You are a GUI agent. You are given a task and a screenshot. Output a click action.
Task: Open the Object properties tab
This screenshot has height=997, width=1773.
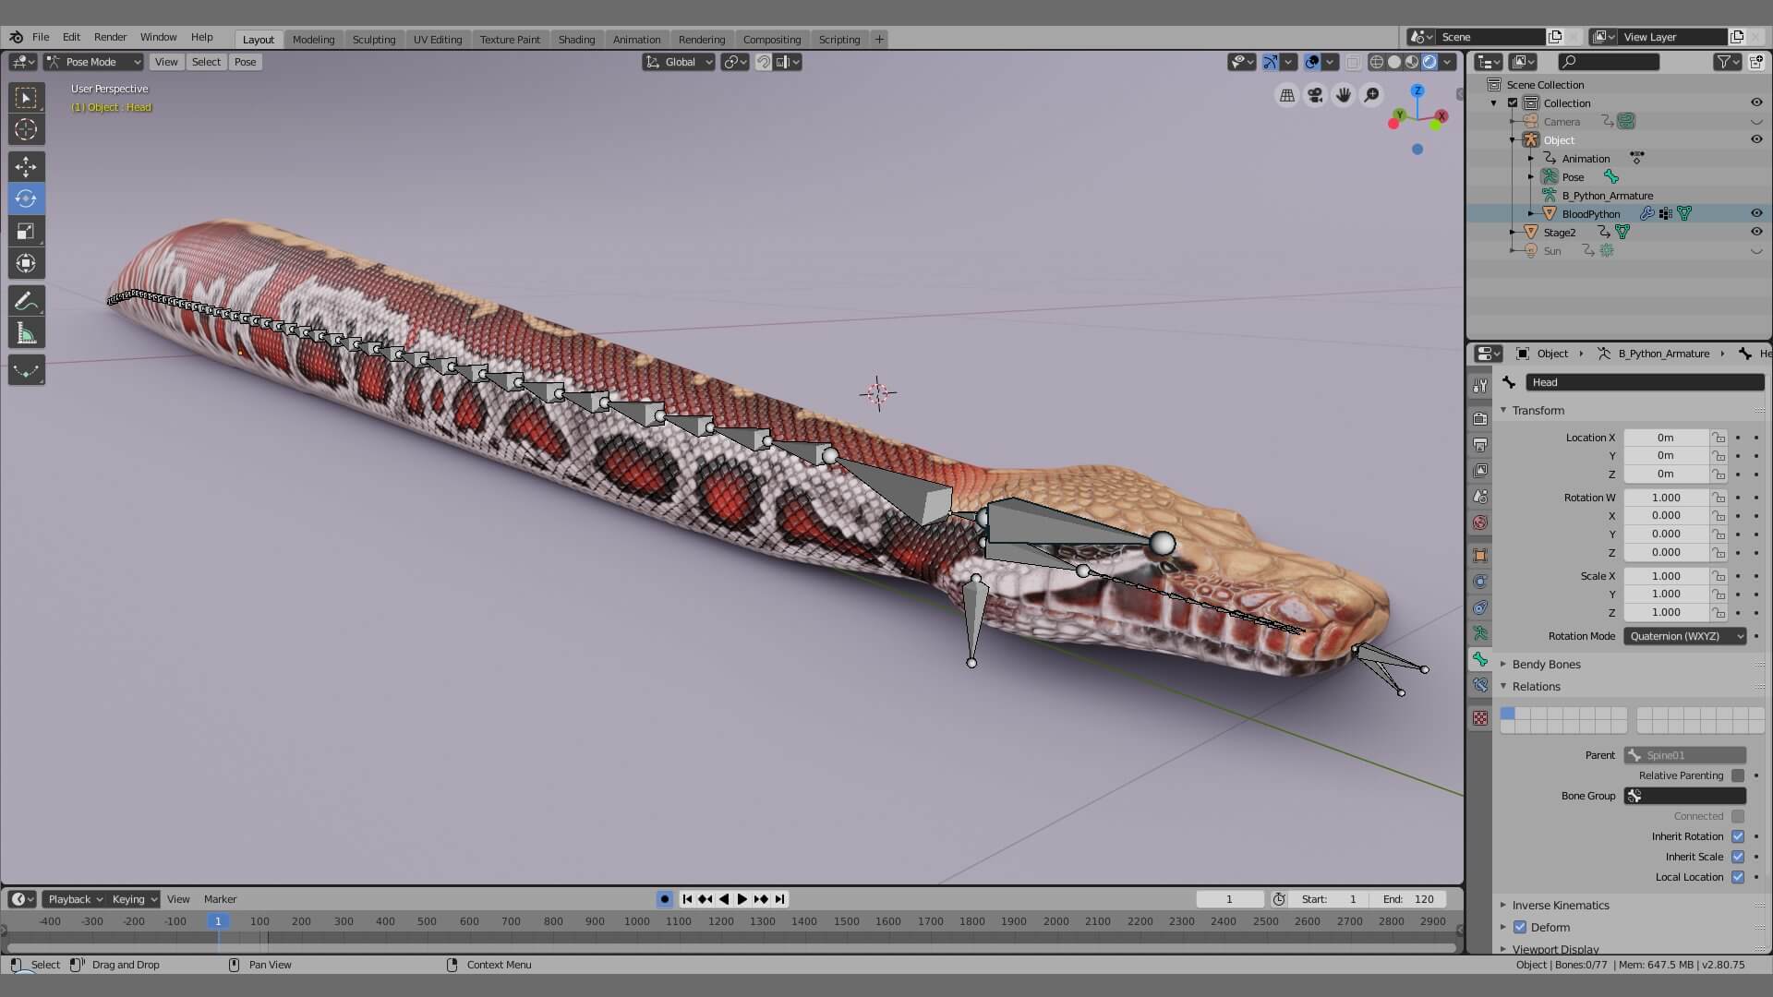(x=1480, y=555)
